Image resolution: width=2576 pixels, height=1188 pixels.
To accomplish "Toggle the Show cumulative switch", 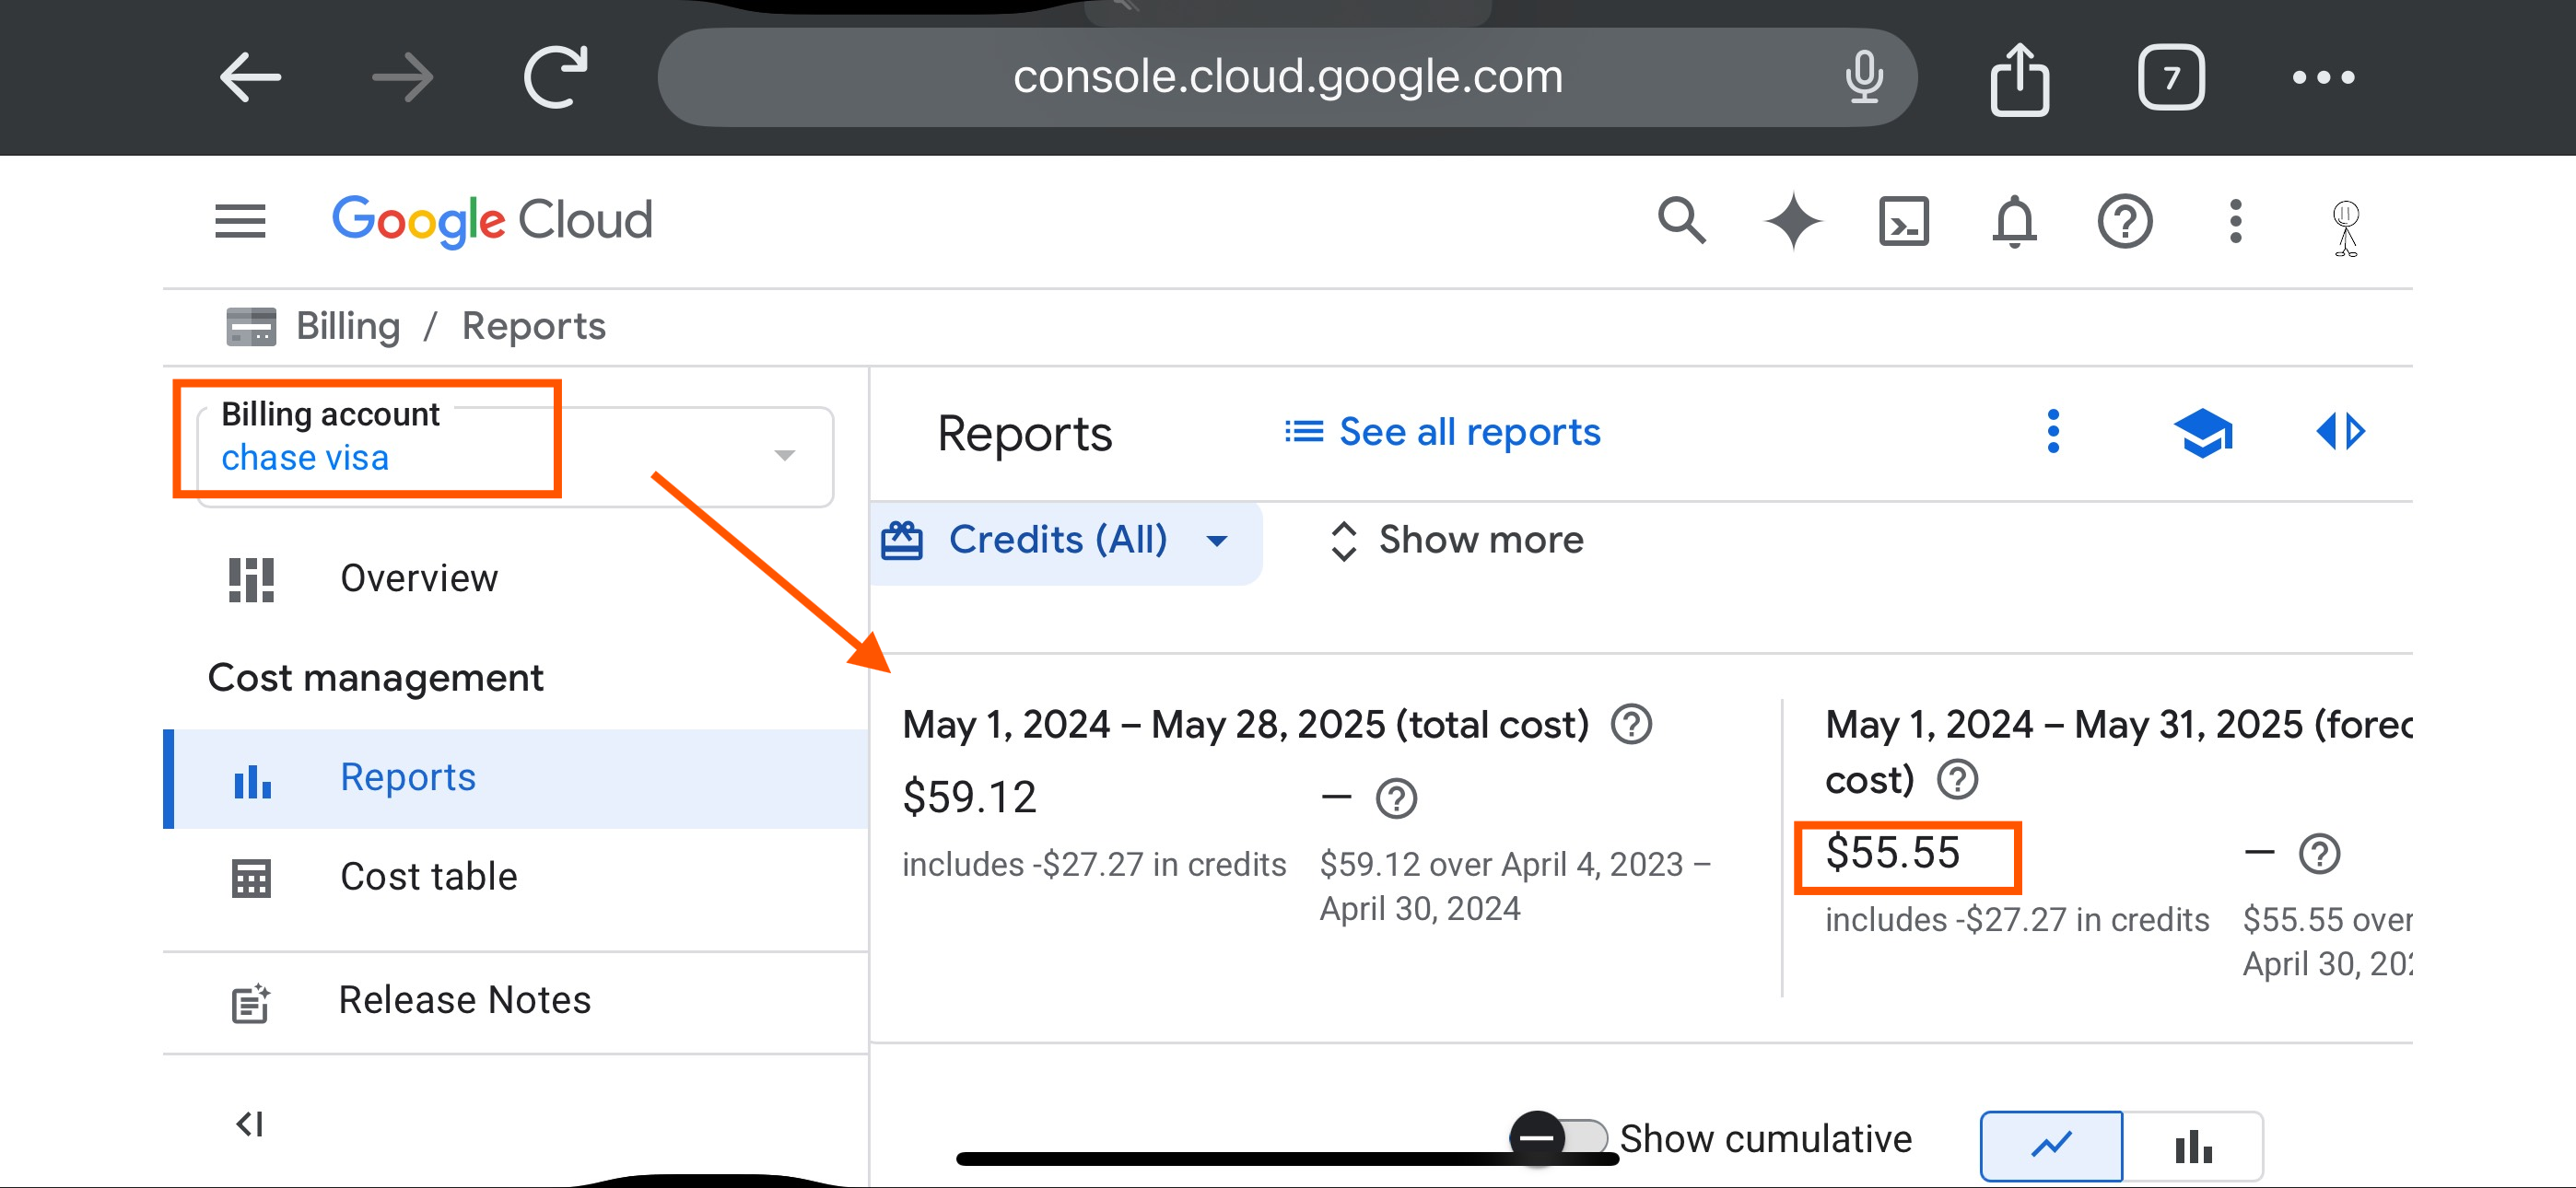I will click(x=1559, y=1138).
